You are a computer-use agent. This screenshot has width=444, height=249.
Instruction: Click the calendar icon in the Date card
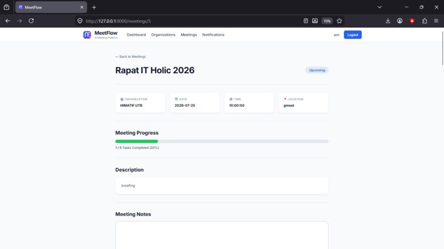(176, 99)
